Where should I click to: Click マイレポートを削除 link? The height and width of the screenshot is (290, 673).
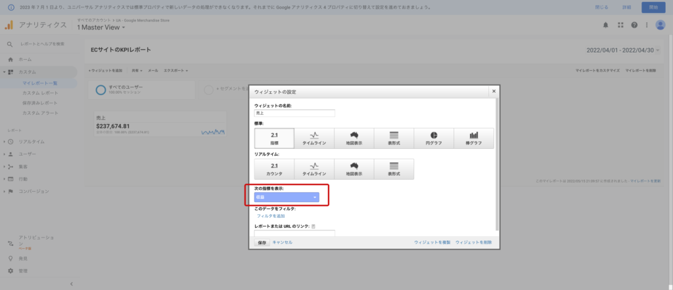tap(640, 70)
